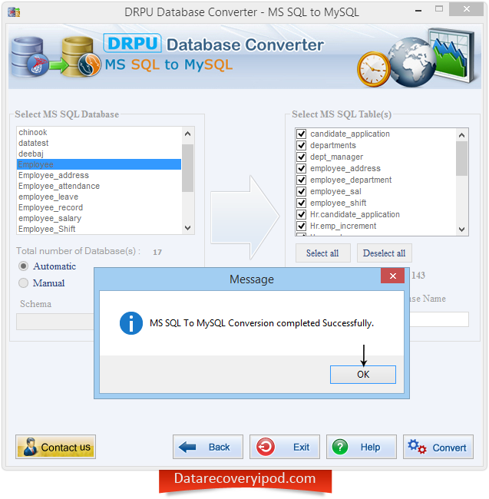This screenshot has width=489, height=499.
Task: Open the Contact us button
Action: (55, 447)
